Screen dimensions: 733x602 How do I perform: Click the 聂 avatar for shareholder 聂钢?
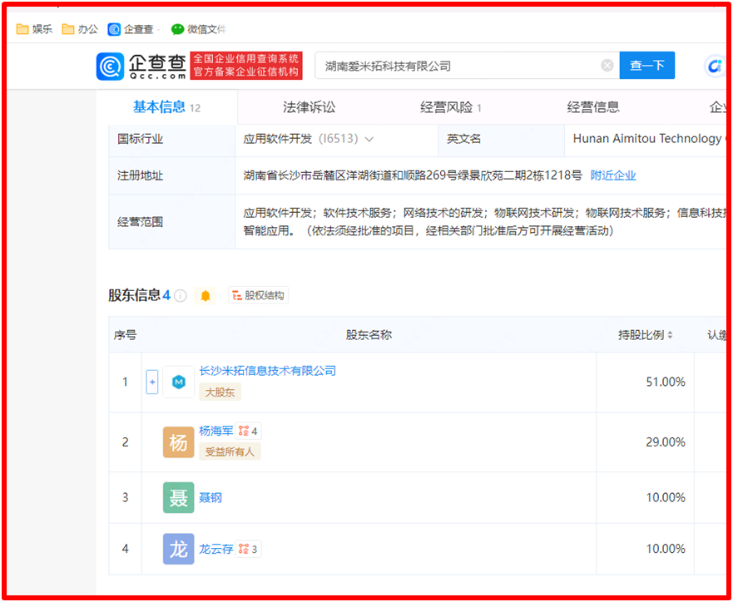(178, 497)
